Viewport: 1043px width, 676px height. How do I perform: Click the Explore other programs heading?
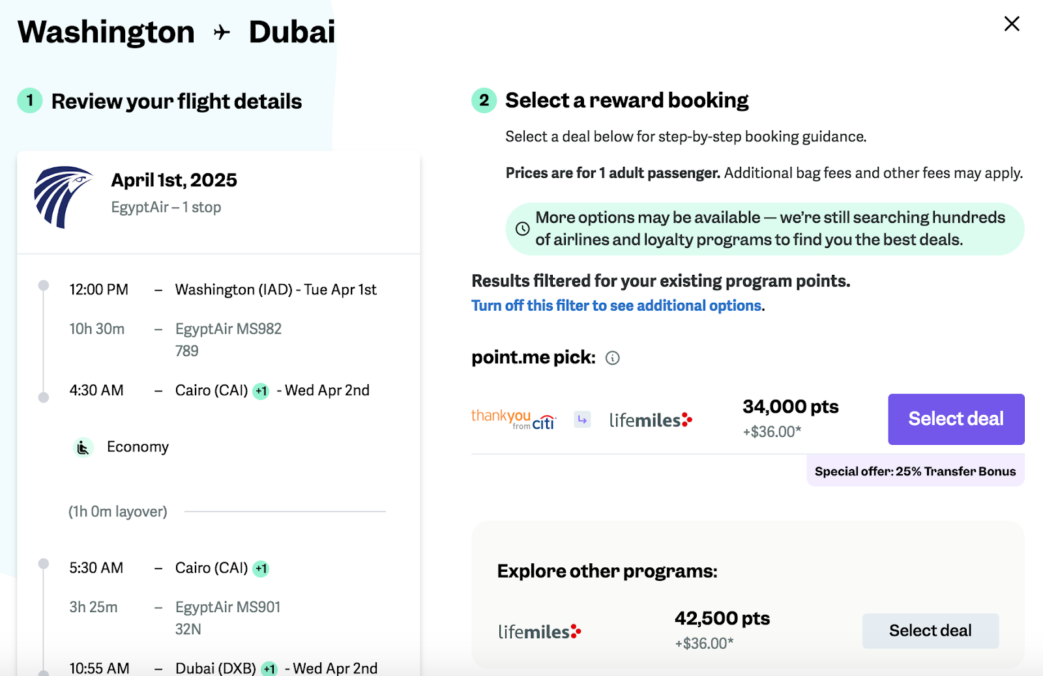[607, 572]
